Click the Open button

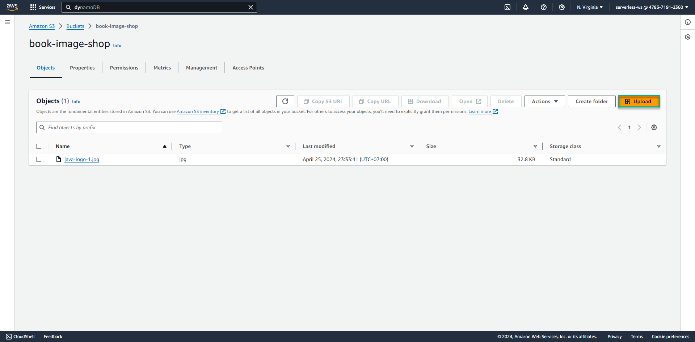pos(469,101)
